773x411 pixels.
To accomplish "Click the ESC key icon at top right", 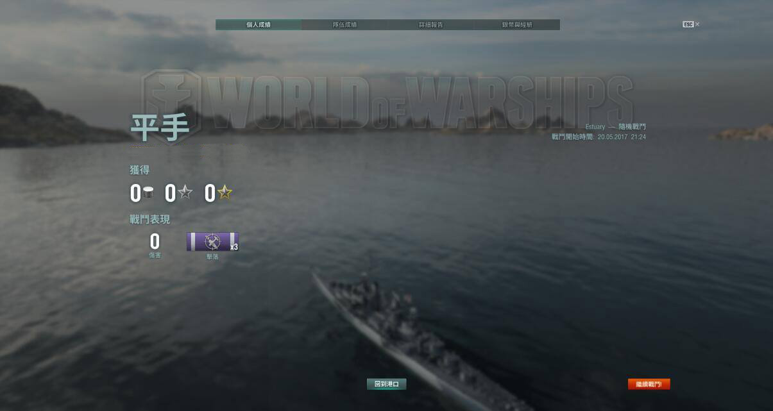I will point(688,24).
